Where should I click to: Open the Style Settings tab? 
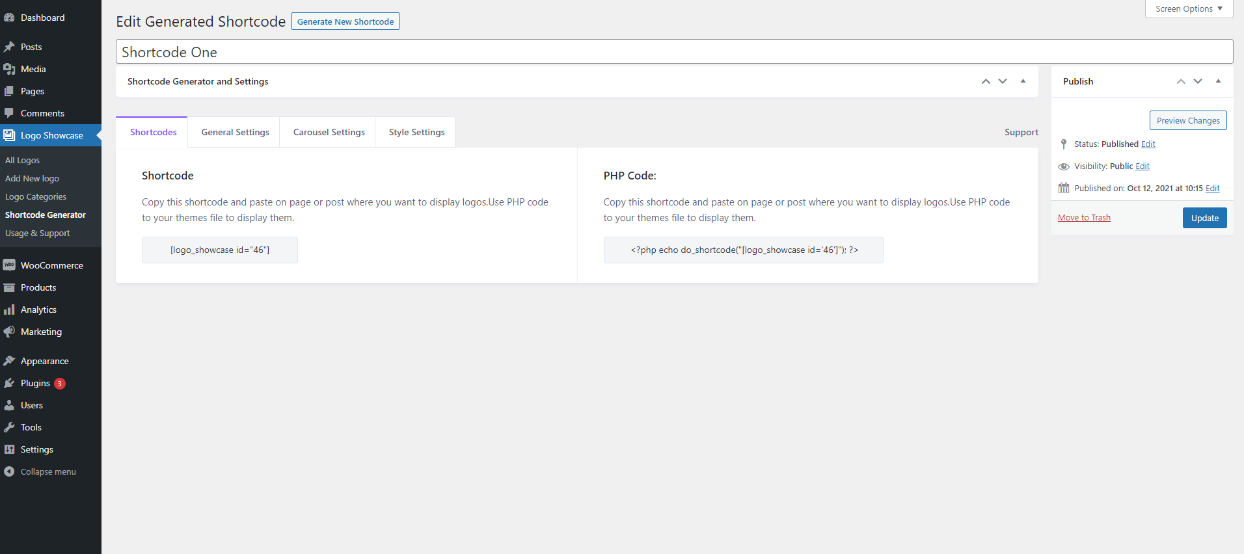pyautogui.click(x=416, y=132)
